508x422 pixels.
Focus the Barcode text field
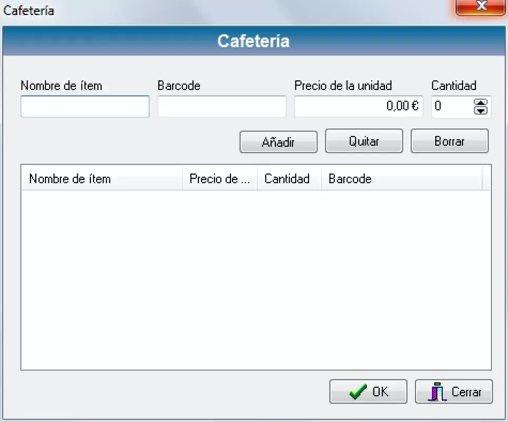(x=222, y=107)
